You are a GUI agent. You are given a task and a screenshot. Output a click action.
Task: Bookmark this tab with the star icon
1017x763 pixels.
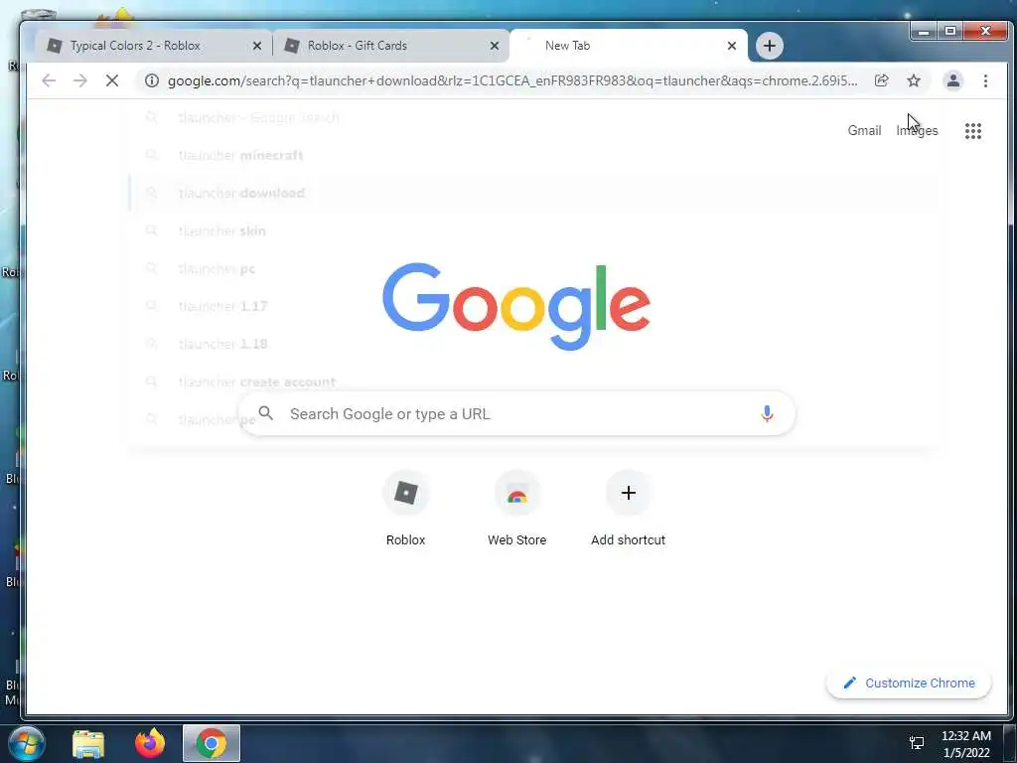[x=914, y=80]
